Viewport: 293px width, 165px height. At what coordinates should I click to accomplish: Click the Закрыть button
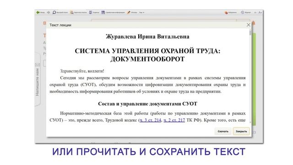pos(241,132)
